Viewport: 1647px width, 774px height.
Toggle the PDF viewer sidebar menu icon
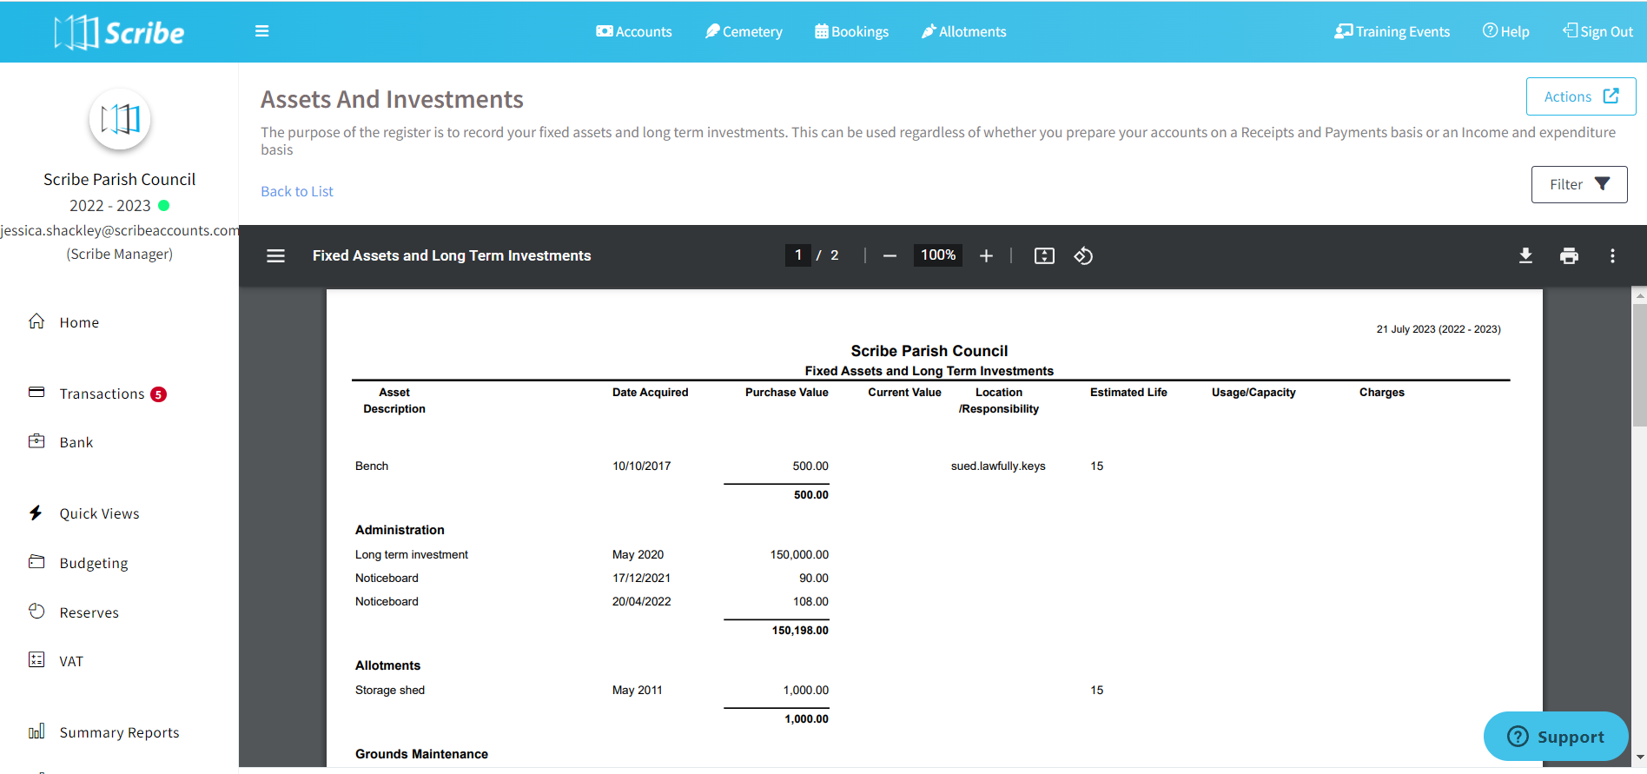coord(275,255)
